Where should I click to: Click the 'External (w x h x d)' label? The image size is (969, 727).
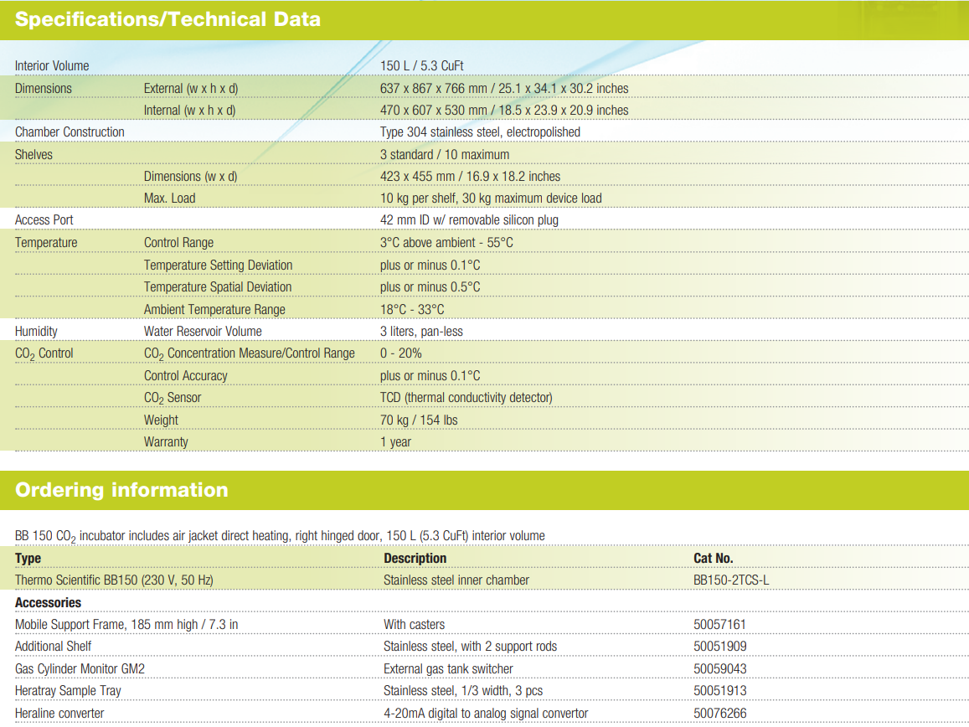click(x=191, y=89)
